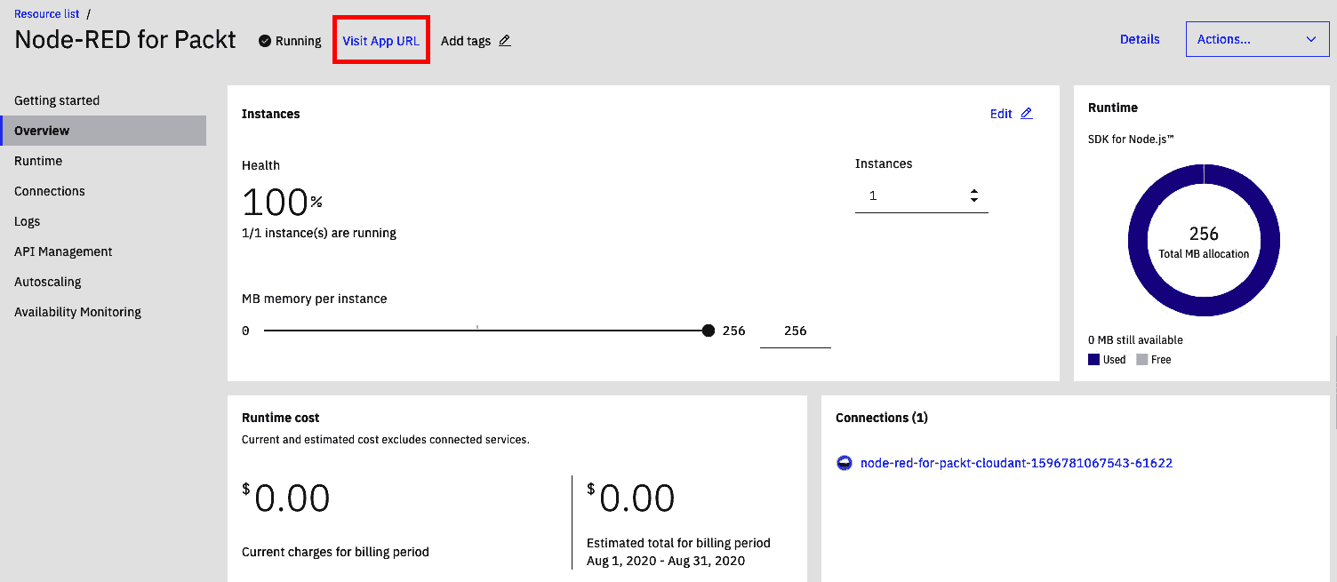The image size is (1337, 582).
Task: Click the pencil icon beside Add tags
Action: point(505,41)
